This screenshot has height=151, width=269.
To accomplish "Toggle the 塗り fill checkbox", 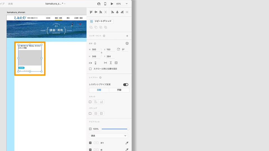I will tap(90, 143).
